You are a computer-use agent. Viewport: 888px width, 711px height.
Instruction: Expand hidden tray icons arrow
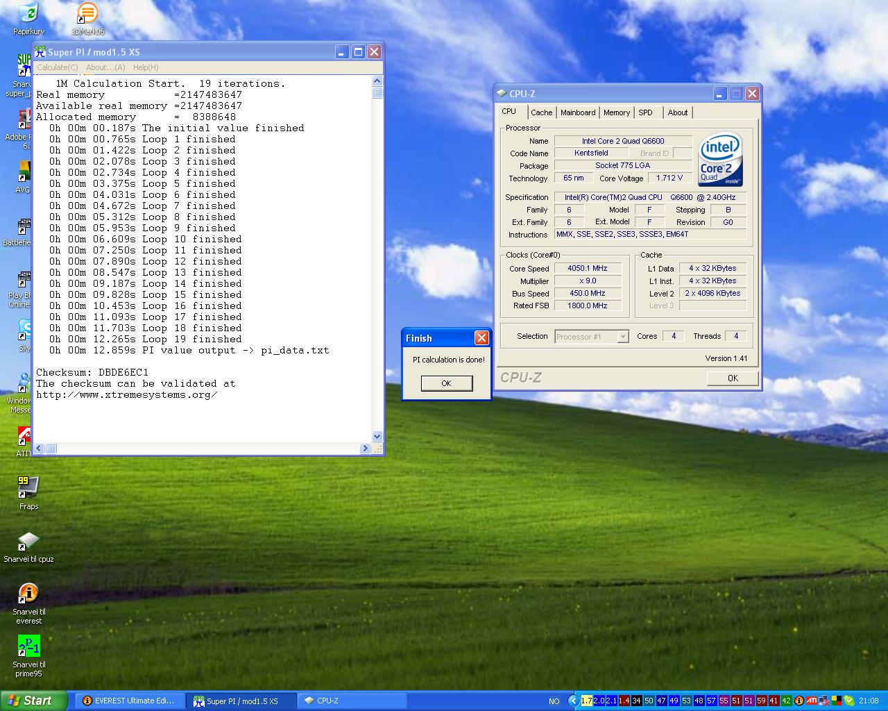tap(573, 701)
